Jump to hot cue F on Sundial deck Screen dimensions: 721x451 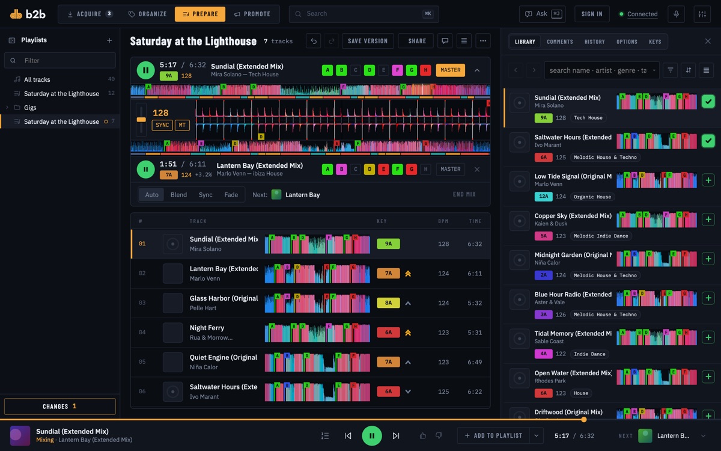pos(397,70)
